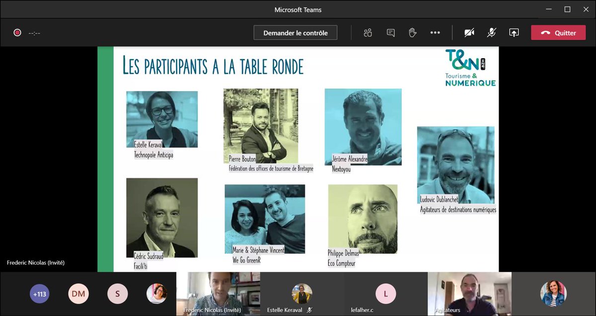Select the lefalher.c participant tile

(x=385, y=293)
